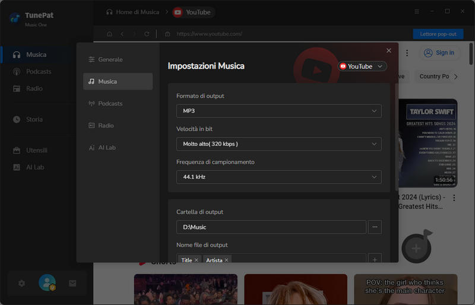This screenshot has width=475, height=305.
Task: Click the Lettore pop-out button
Action: [438, 34]
